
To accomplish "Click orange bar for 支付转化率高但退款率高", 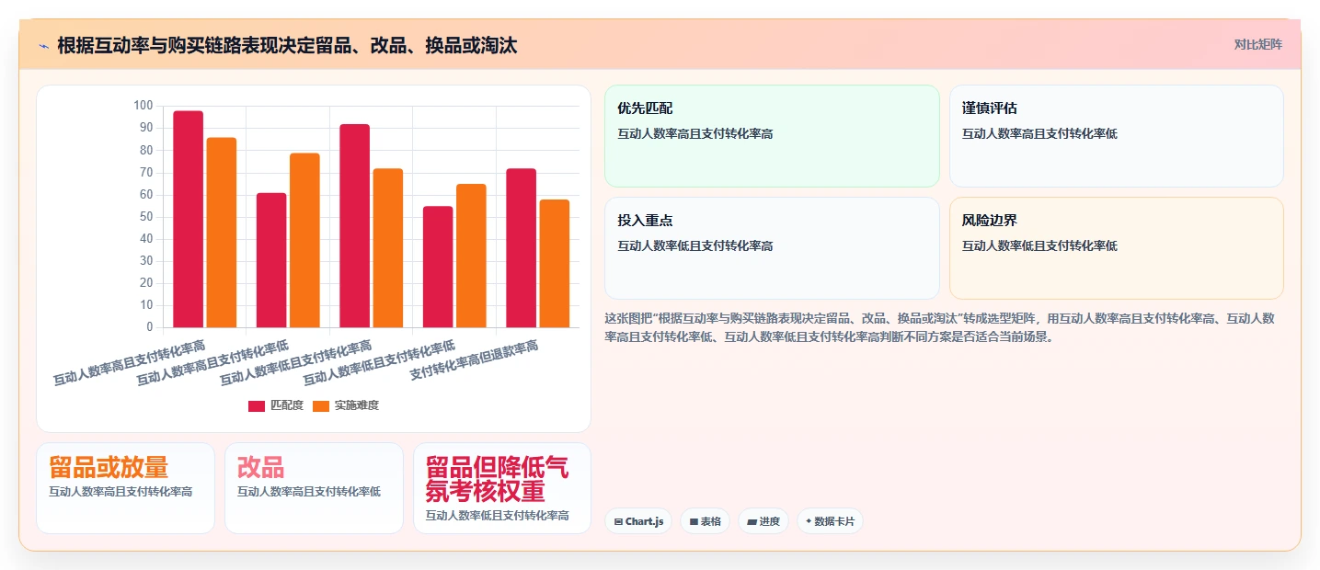I will [x=554, y=263].
